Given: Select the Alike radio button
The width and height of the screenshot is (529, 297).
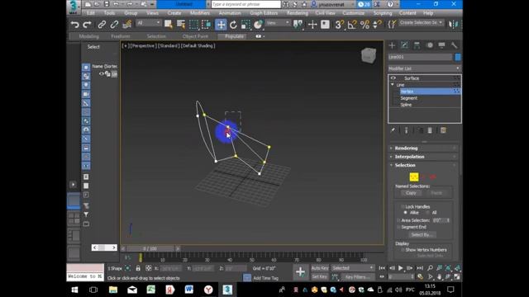Looking at the screenshot, I should point(406,213).
